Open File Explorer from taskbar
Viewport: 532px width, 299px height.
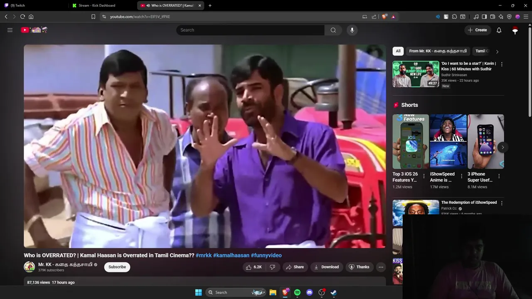coord(273,292)
